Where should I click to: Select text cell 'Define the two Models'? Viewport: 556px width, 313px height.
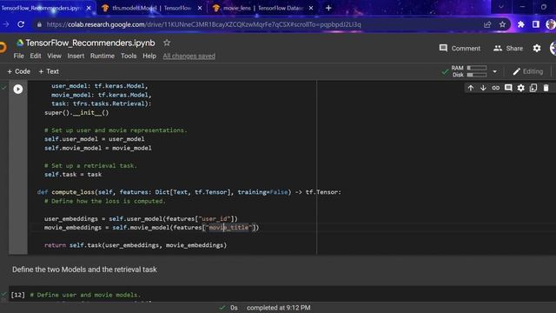click(x=84, y=270)
